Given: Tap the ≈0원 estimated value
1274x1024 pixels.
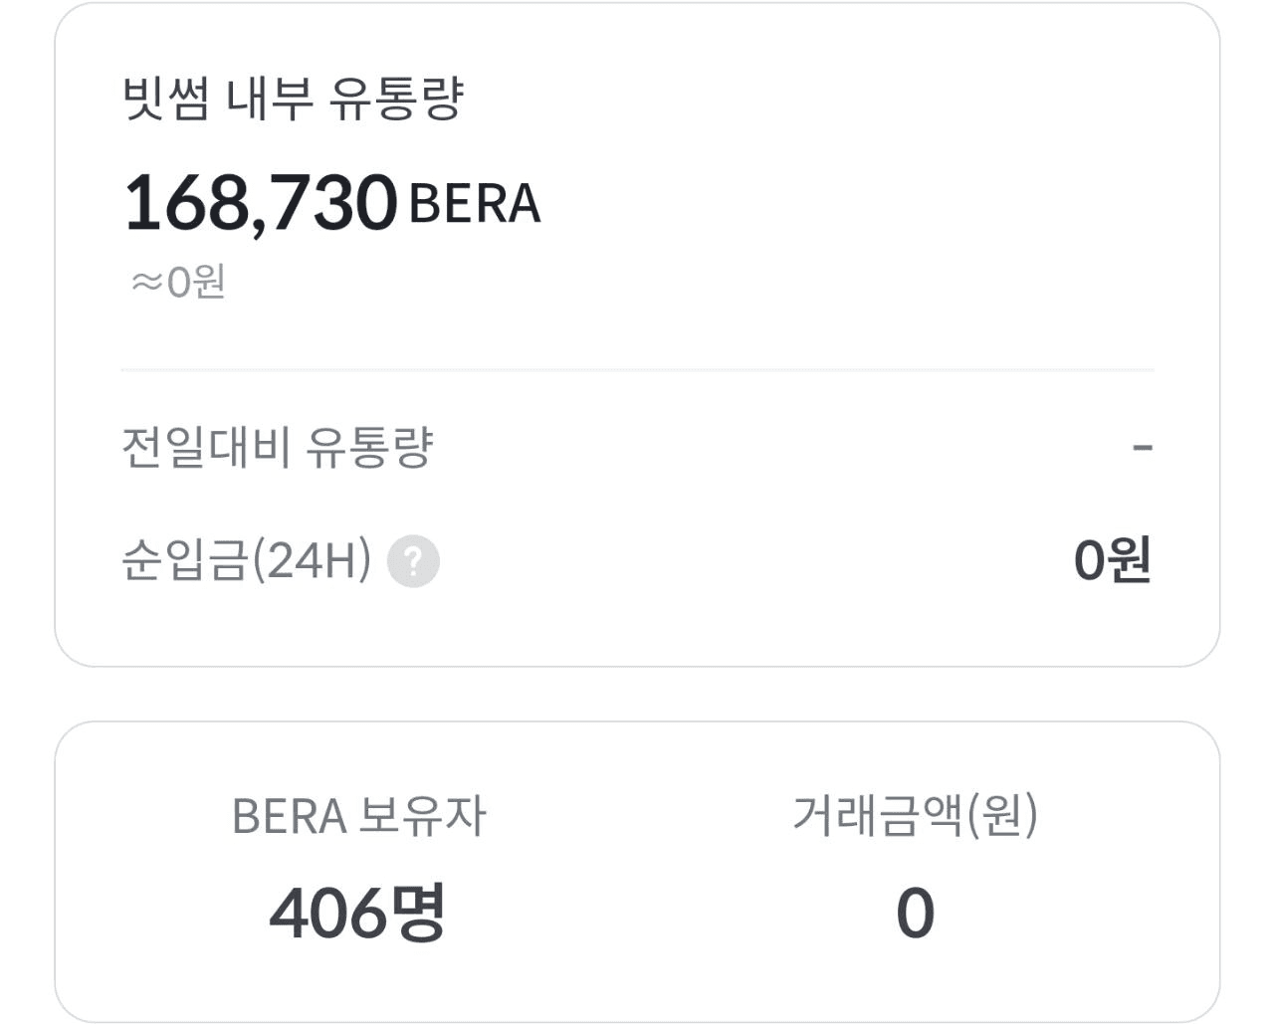Looking at the screenshot, I should 178,282.
